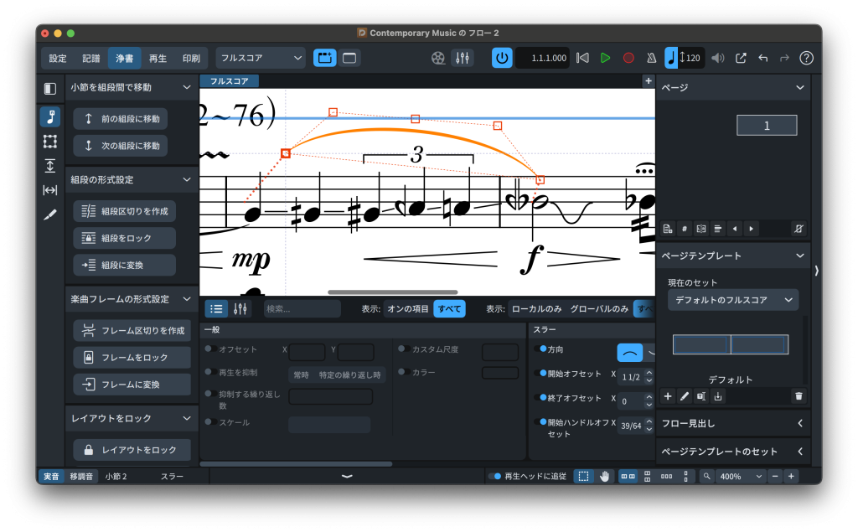
Task: Click the metronome click icon
Action: click(x=651, y=58)
